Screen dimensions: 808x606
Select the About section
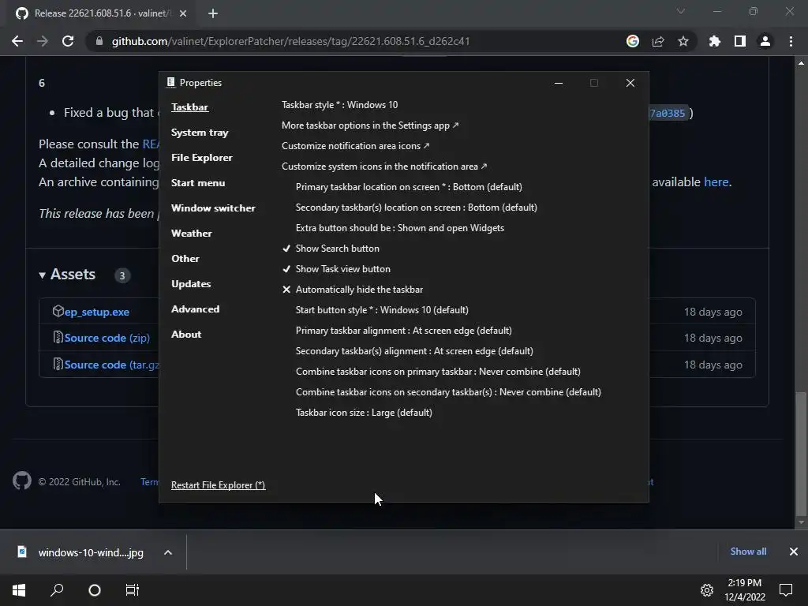pyautogui.click(x=186, y=335)
